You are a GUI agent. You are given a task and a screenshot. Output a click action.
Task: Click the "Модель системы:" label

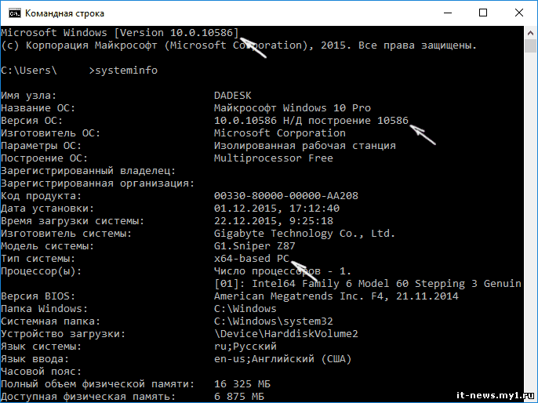coord(47,246)
